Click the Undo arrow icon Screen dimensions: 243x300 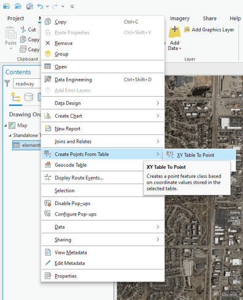[x=40, y=6]
